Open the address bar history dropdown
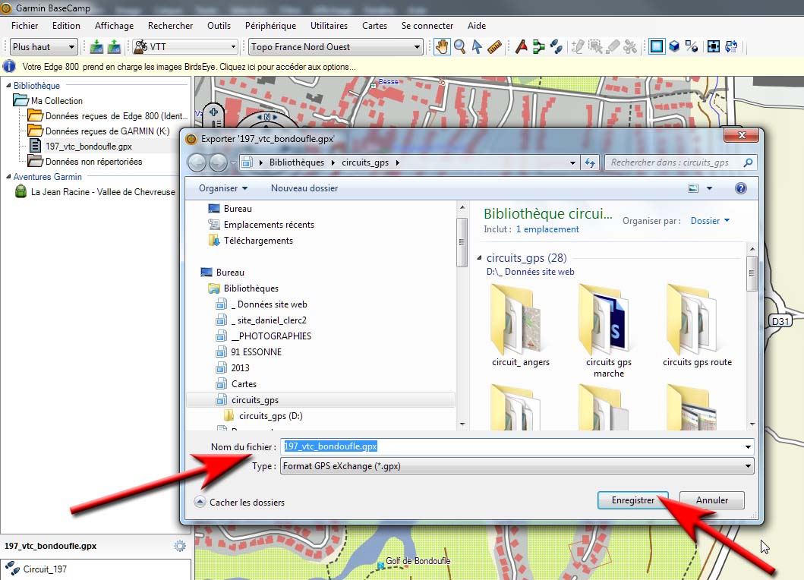The height and width of the screenshot is (580, 804). (x=572, y=163)
